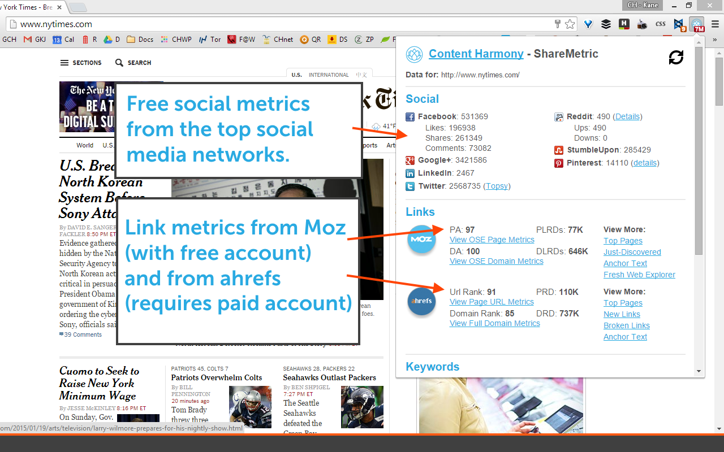Viewport: 724px width, 452px height.
Task: Open the Fresh Web Explorer link
Action: tap(639, 275)
